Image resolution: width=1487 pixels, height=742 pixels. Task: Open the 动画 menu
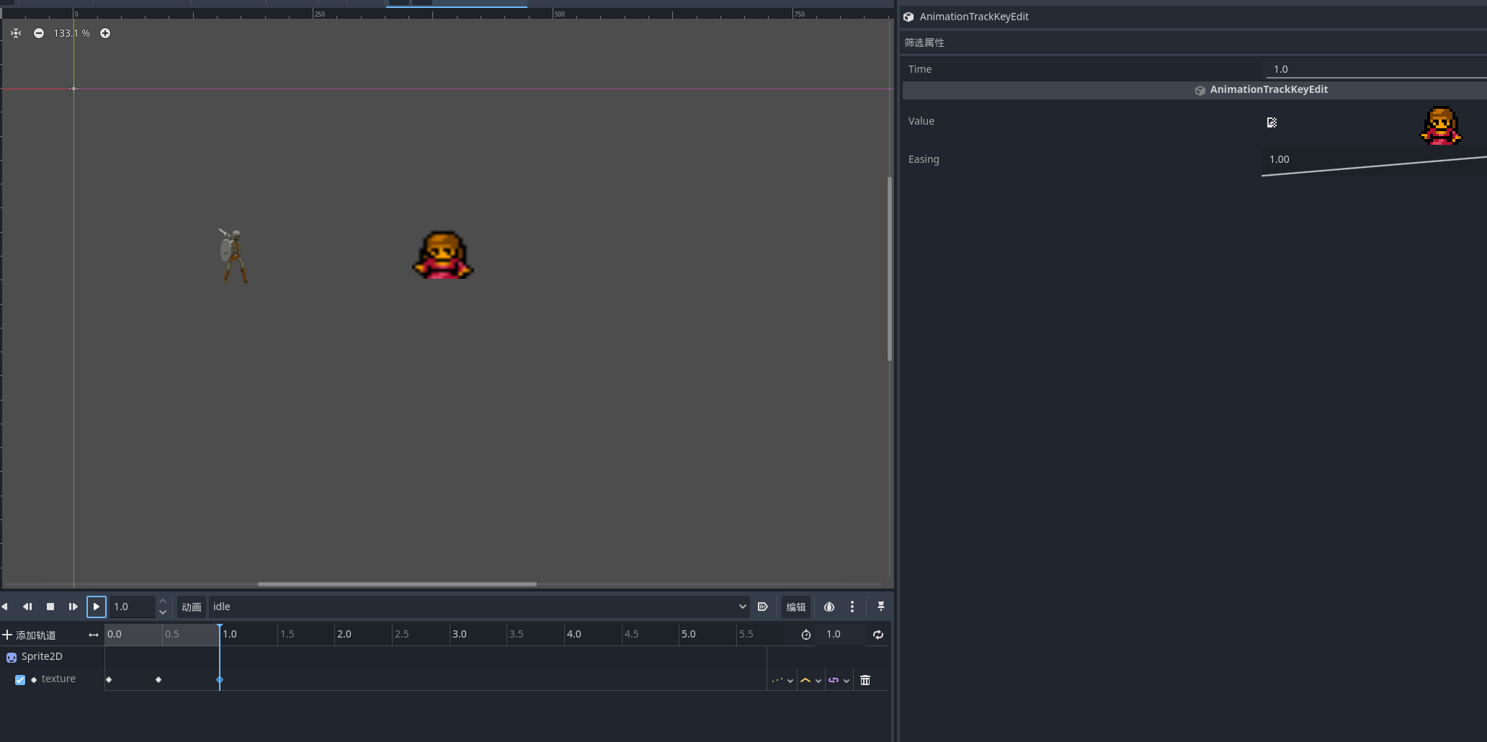pos(192,607)
